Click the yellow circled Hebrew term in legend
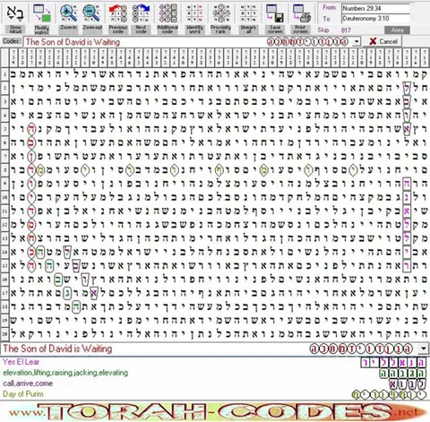 [389, 394]
